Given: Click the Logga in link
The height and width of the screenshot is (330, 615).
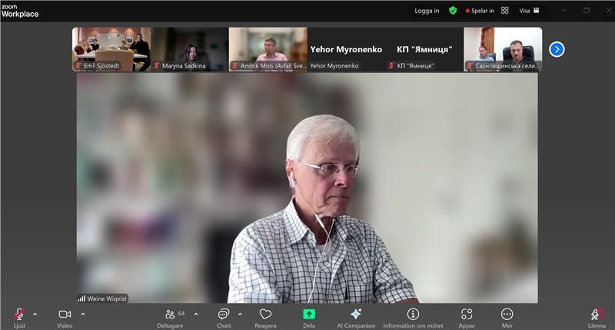Looking at the screenshot, I should pyautogui.click(x=427, y=11).
